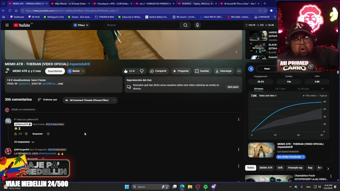The height and width of the screenshot is (191, 340).
Task: Show hidden system tray icons chevron
Action: 290,187
